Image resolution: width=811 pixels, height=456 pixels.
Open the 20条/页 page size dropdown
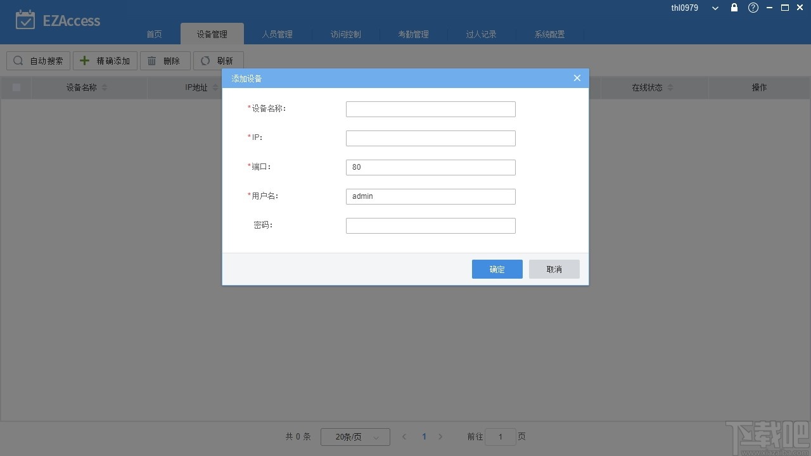(x=355, y=436)
